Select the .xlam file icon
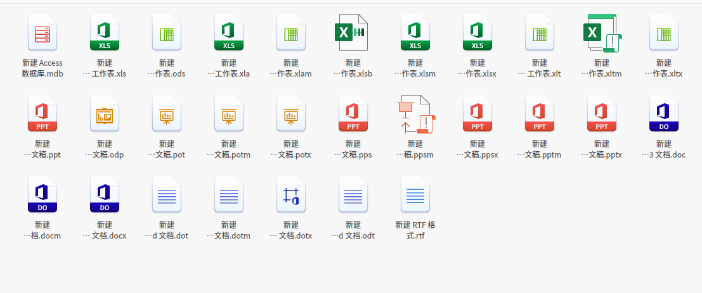The image size is (702, 293). tap(291, 33)
